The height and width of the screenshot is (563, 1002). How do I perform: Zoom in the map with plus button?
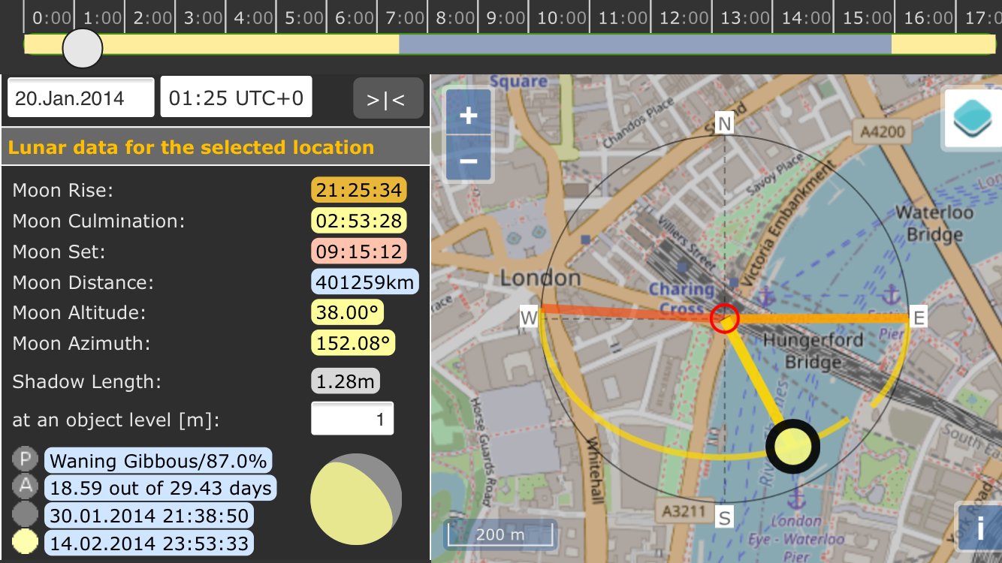click(469, 115)
